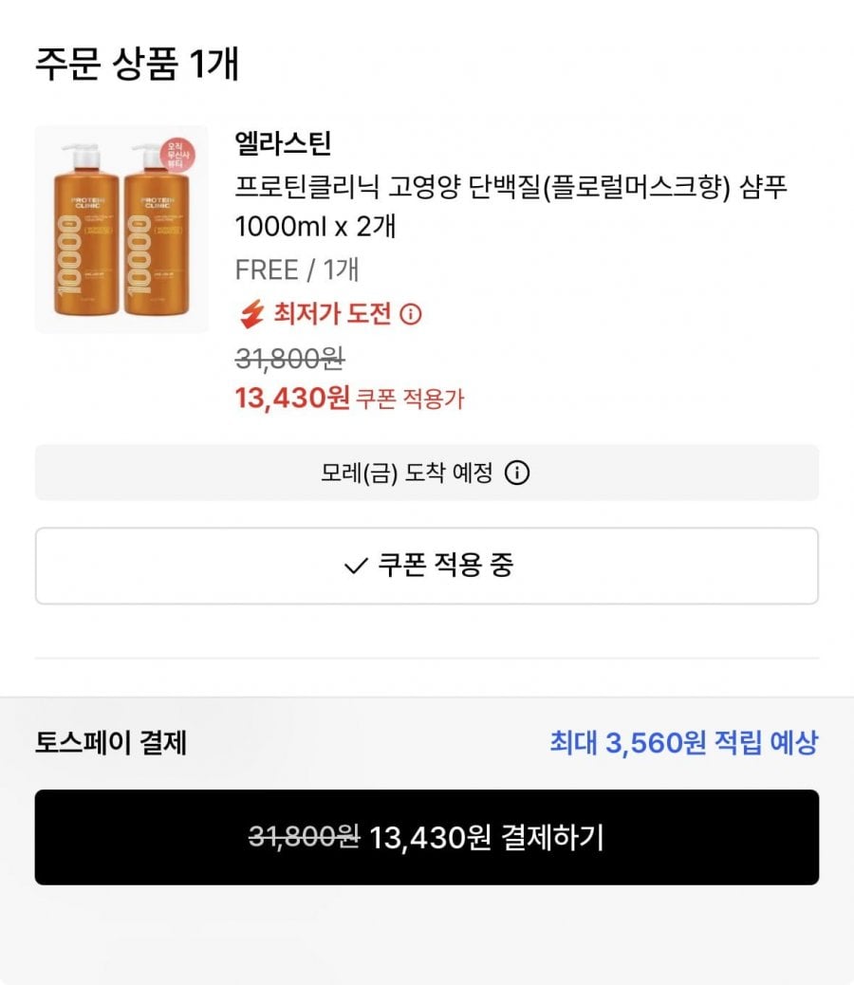The height and width of the screenshot is (985, 854).
Task: Select the 엘라스틴 brand name
Action: 283,143
